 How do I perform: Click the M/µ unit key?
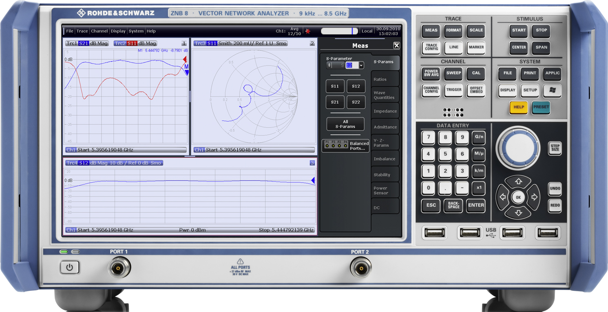479,154
